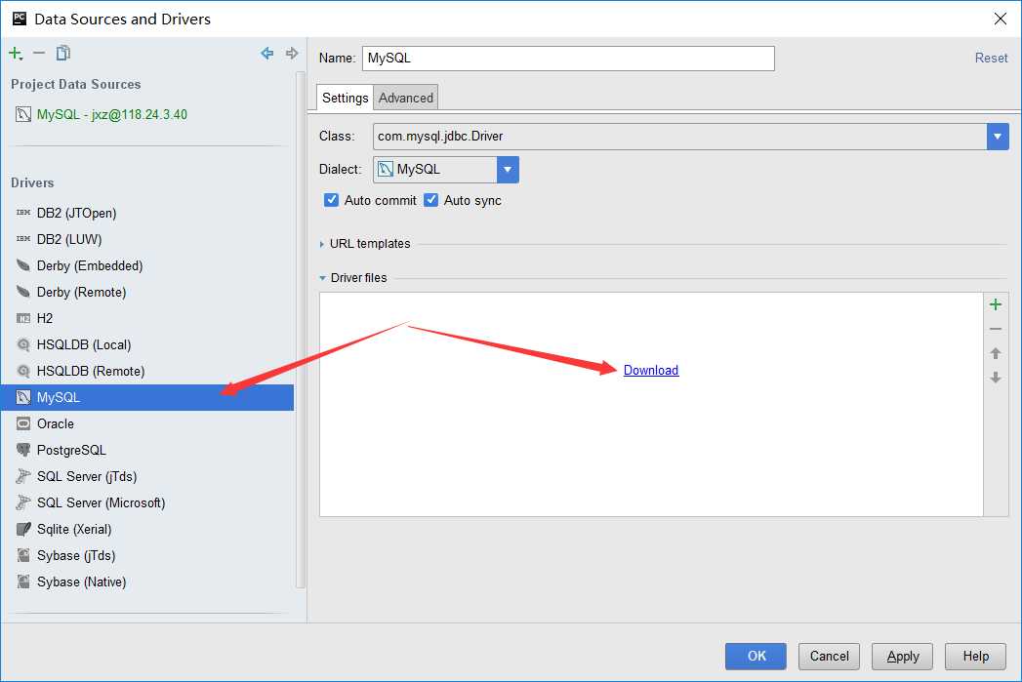Select the Derby (Remote) driver
Image resolution: width=1022 pixels, height=682 pixels.
pos(147,292)
